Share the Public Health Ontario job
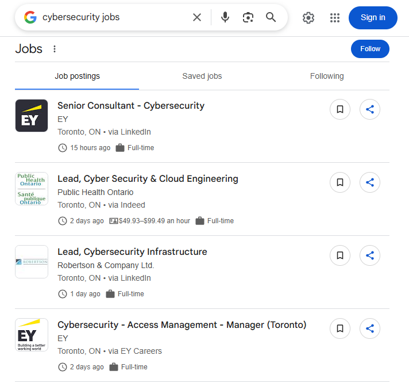This screenshot has height=382, width=409. 370,182
